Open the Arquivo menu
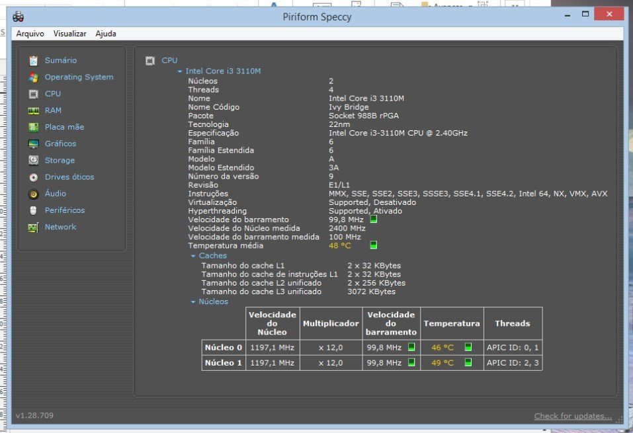633x433 pixels. [x=30, y=34]
